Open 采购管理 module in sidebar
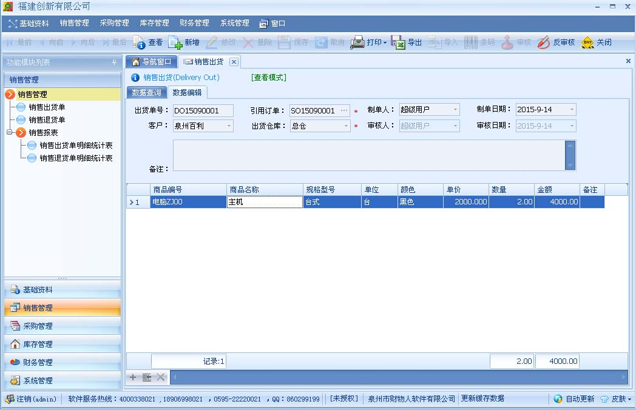The height and width of the screenshot is (410, 636). 38,326
